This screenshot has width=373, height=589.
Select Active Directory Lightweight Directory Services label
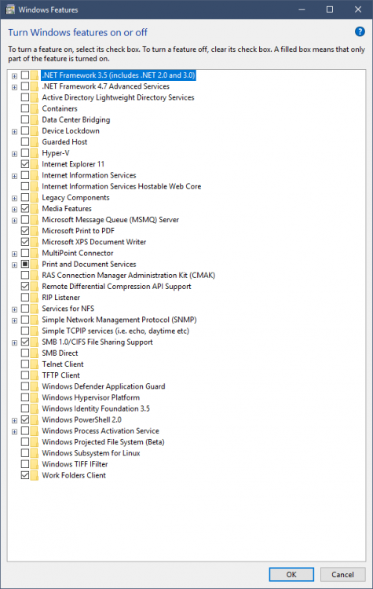(118, 97)
